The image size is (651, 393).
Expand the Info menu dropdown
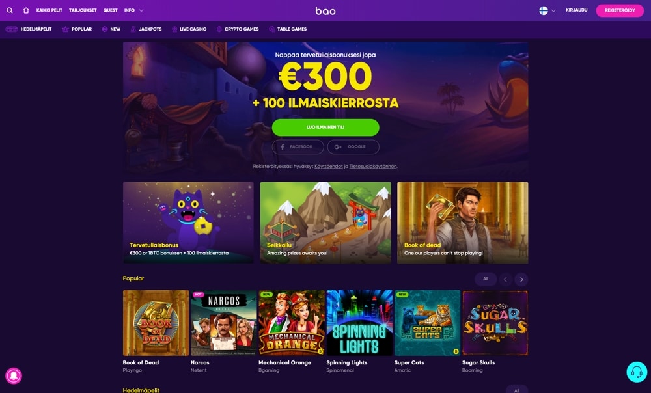[133, 10]
